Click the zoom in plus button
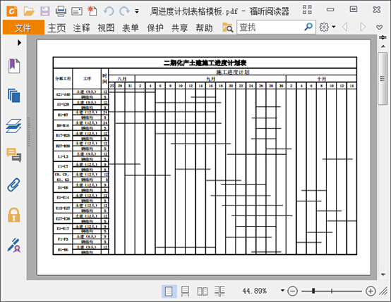Viewport: 391px width, 302px height. coord(371,291)
